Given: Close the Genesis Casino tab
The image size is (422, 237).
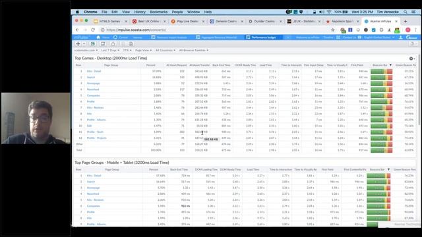Looking at the screenshot, I should [x=242, y=21].
